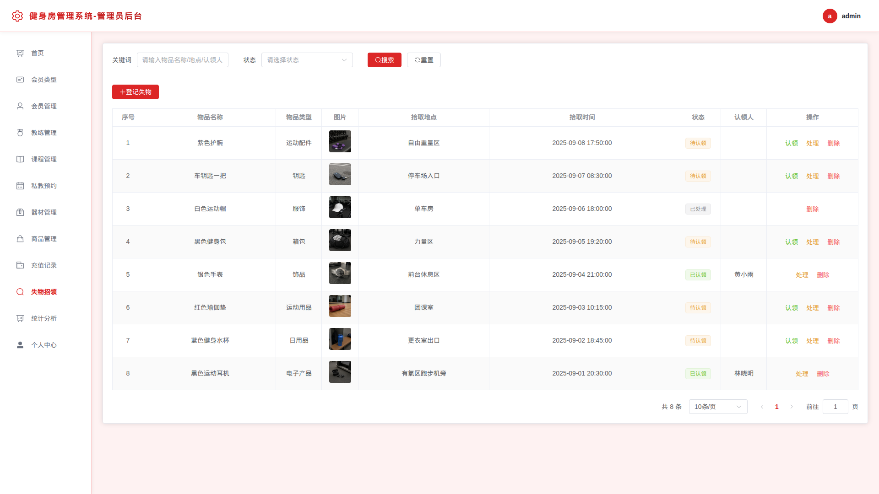This screenshot has height=494, width=879.
Task: Click claimant name 林晓明
Action: [744, 373]
